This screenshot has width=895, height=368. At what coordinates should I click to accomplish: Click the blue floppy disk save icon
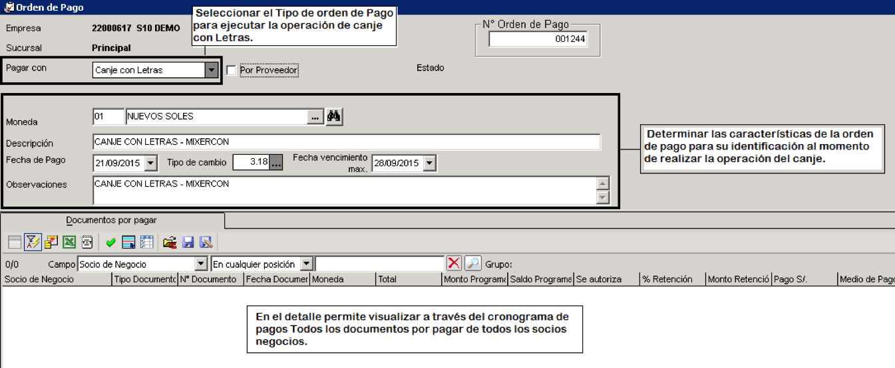click(188, 242)
